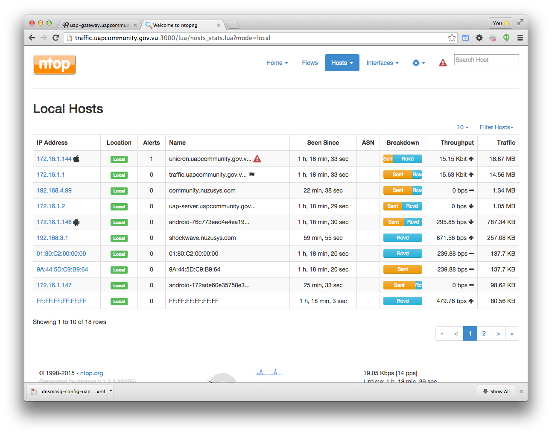Viewport: 552px width, 435px height.
Task: Click the browser back arrow
Action: tap(32, 38)
